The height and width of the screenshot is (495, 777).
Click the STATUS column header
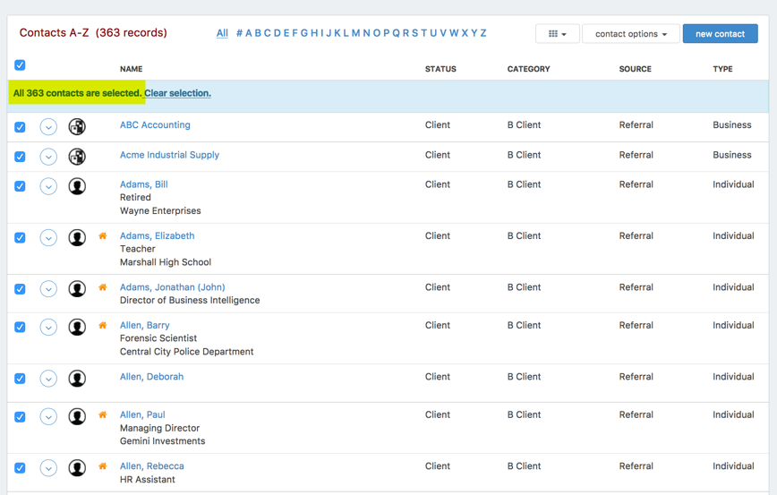click(x=440, y=69)
